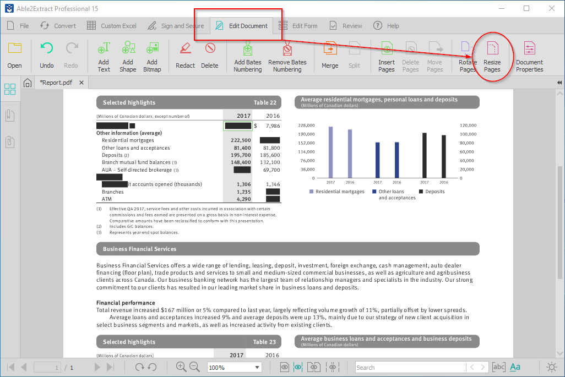565x377 pixels.
Task: Open a file with the Open button
Action: (x=15, y=56)
